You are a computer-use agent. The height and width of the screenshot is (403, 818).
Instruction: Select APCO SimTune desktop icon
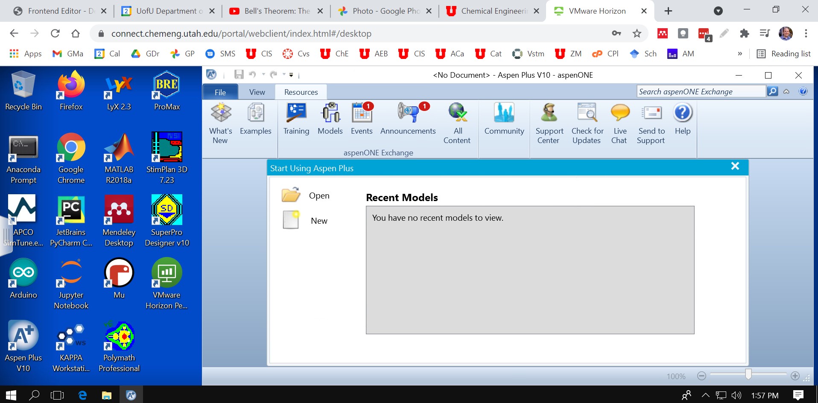coord(23,221)
